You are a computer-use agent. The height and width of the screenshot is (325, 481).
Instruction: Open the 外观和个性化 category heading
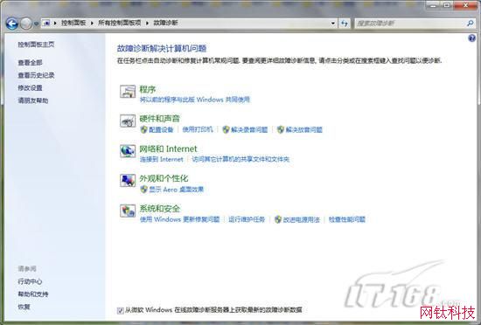(164, 178)
